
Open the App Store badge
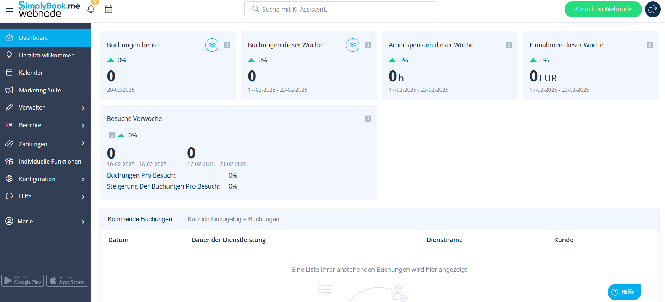pyautogui.click(x=67, y=281)
